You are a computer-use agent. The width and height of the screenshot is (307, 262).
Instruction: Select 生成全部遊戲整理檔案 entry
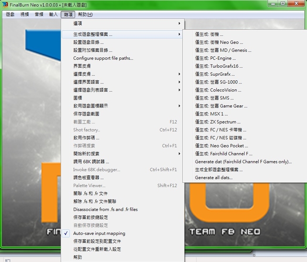[245, 169]
